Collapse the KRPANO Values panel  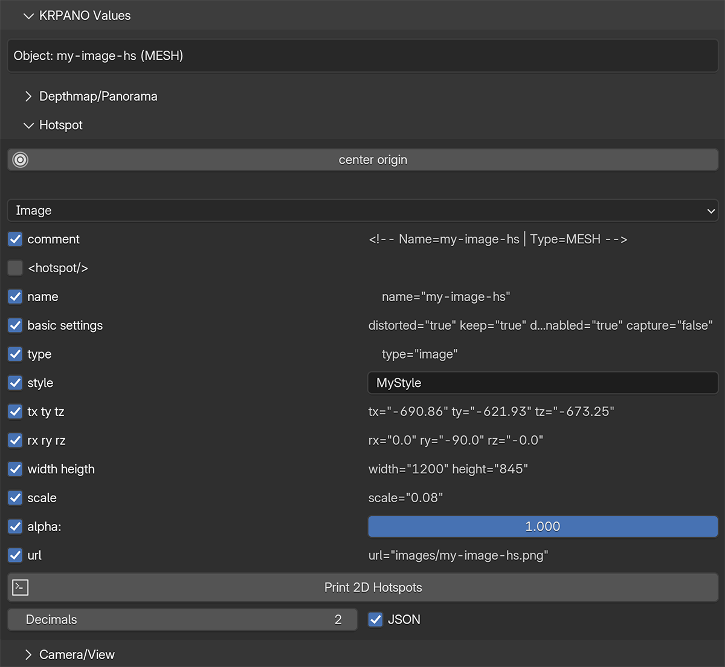coord(28,16)
